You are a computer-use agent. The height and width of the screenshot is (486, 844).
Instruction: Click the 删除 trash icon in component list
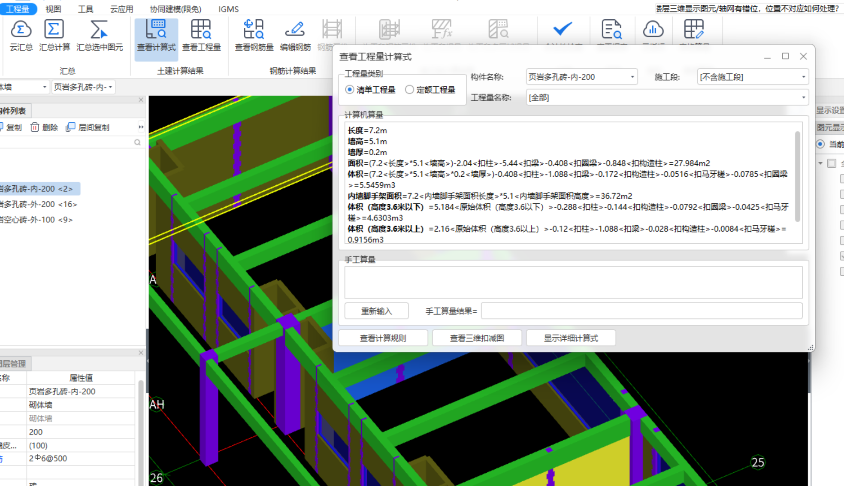(x=35, y=127)
